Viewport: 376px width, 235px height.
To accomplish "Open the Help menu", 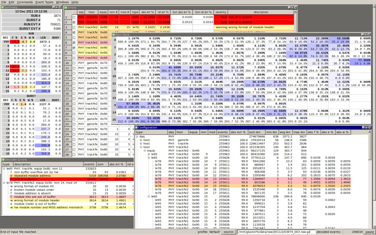I will (x=75, y=2).
